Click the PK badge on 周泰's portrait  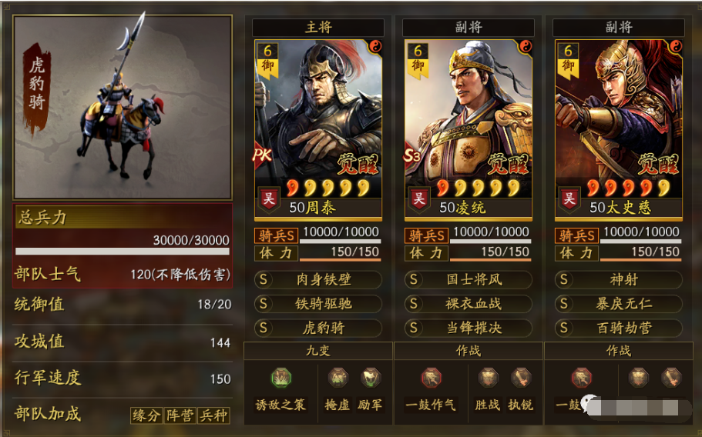[x=262, y=155]
